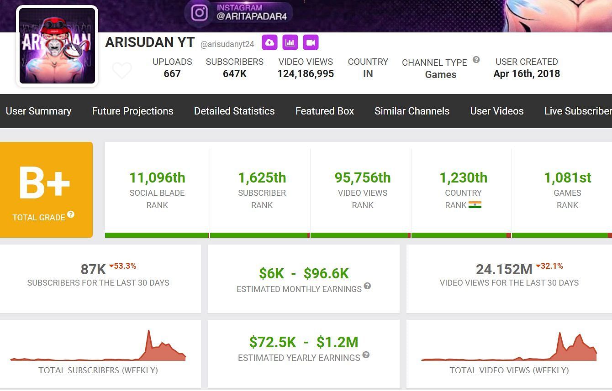Click the -53.3% subscriber change indicator
Screen dimensions: 612x391
[123, 266]
